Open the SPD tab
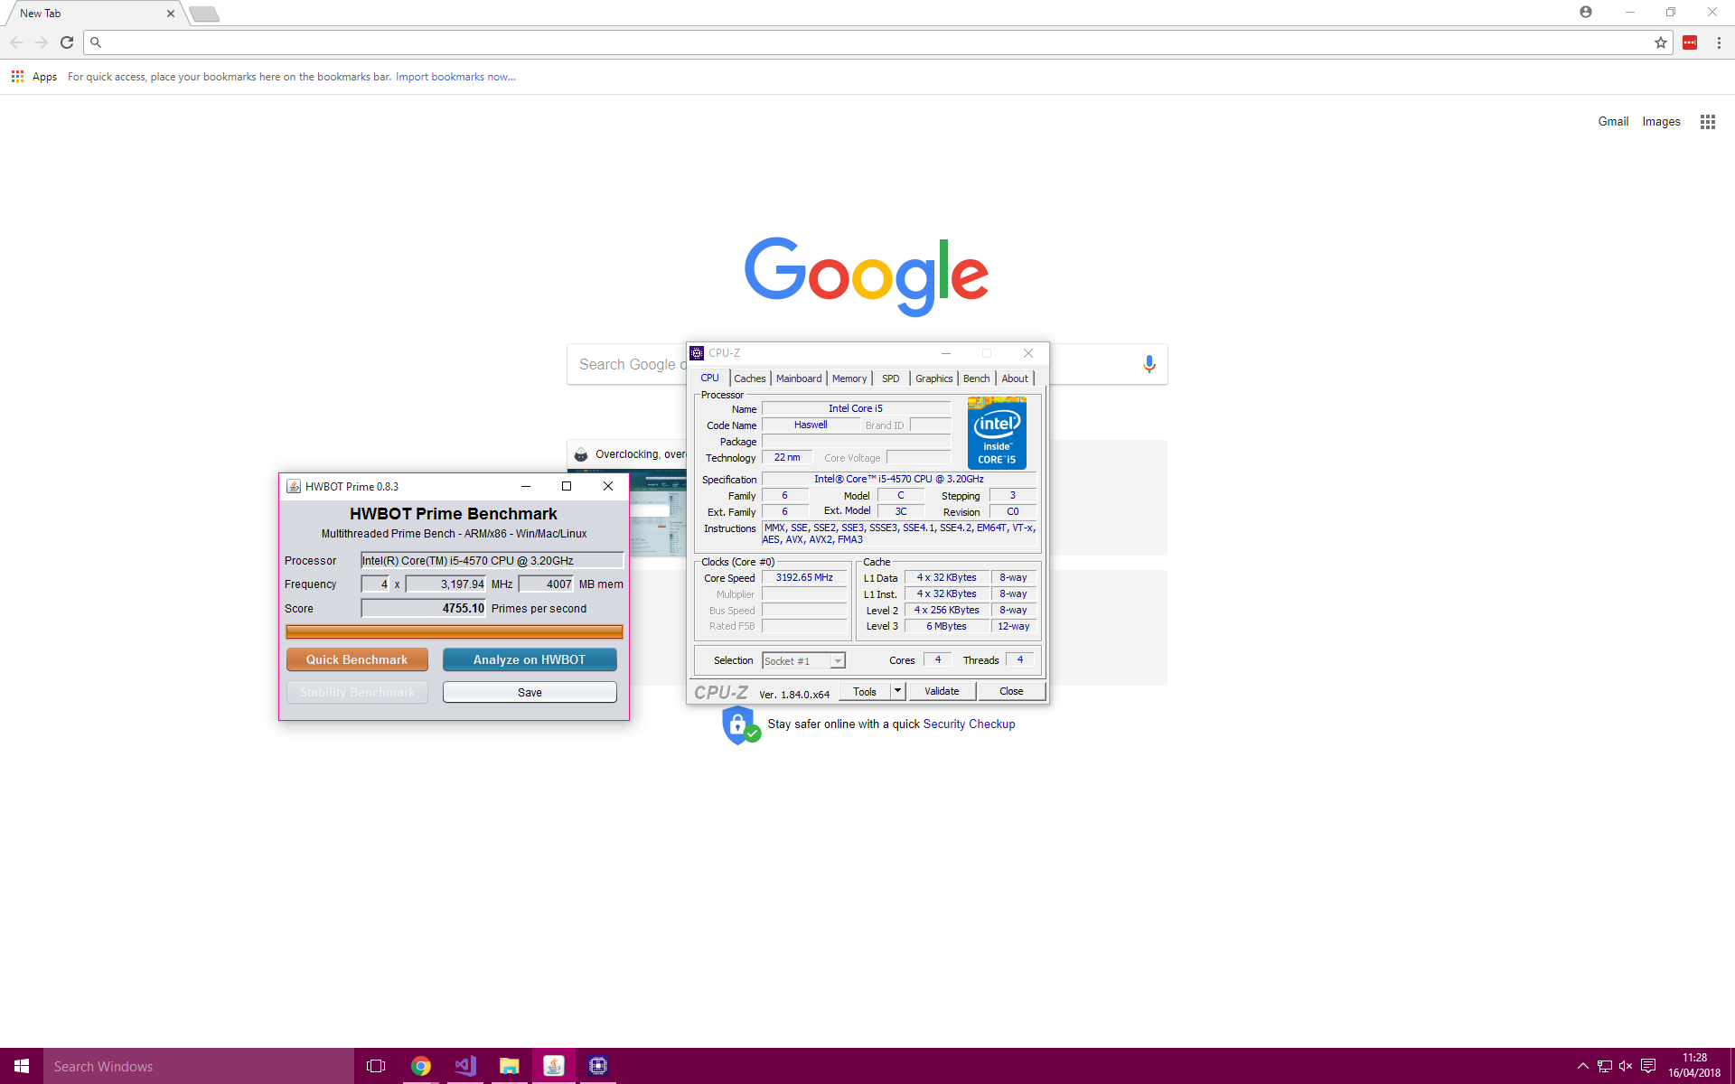Viewport: 1735px width, 1084px height. coord(891,378)
